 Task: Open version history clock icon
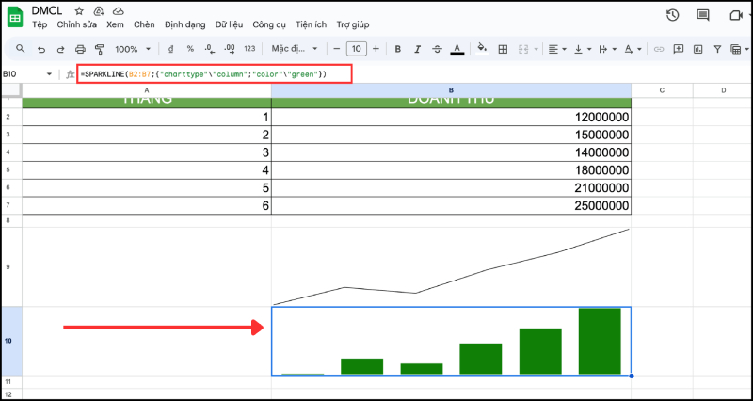coord(672,15)
